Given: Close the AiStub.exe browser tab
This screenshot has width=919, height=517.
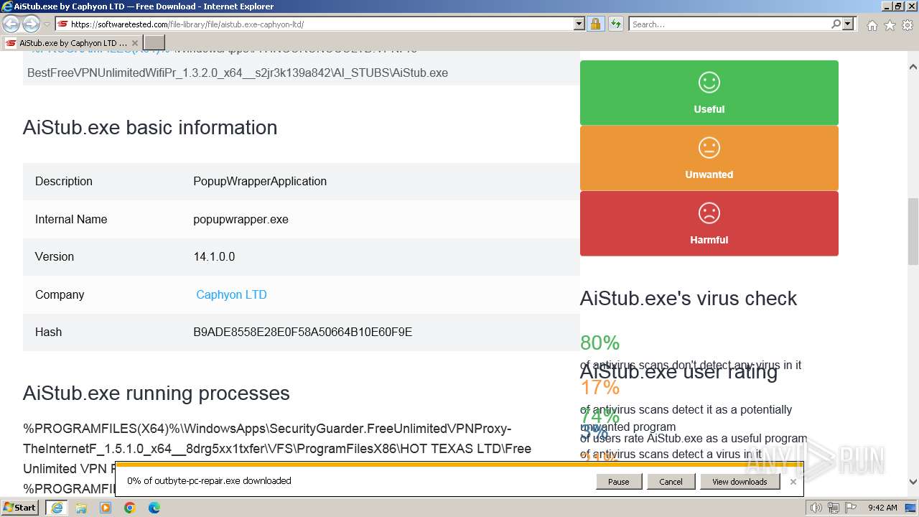Looking at the screenshot, I should pos(134,43).
